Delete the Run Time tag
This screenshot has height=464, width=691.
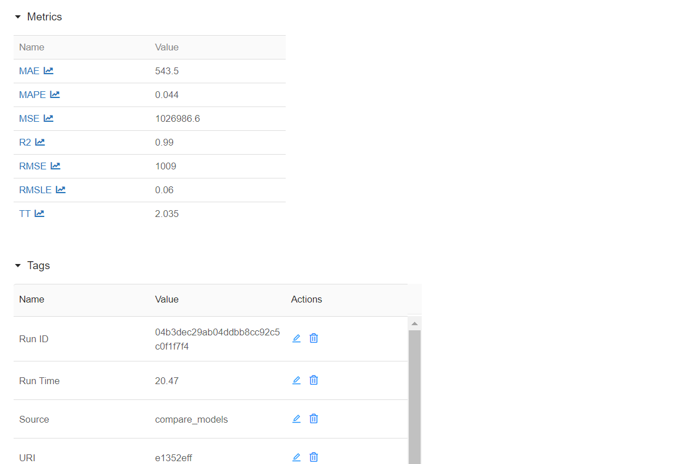point(313,380)
